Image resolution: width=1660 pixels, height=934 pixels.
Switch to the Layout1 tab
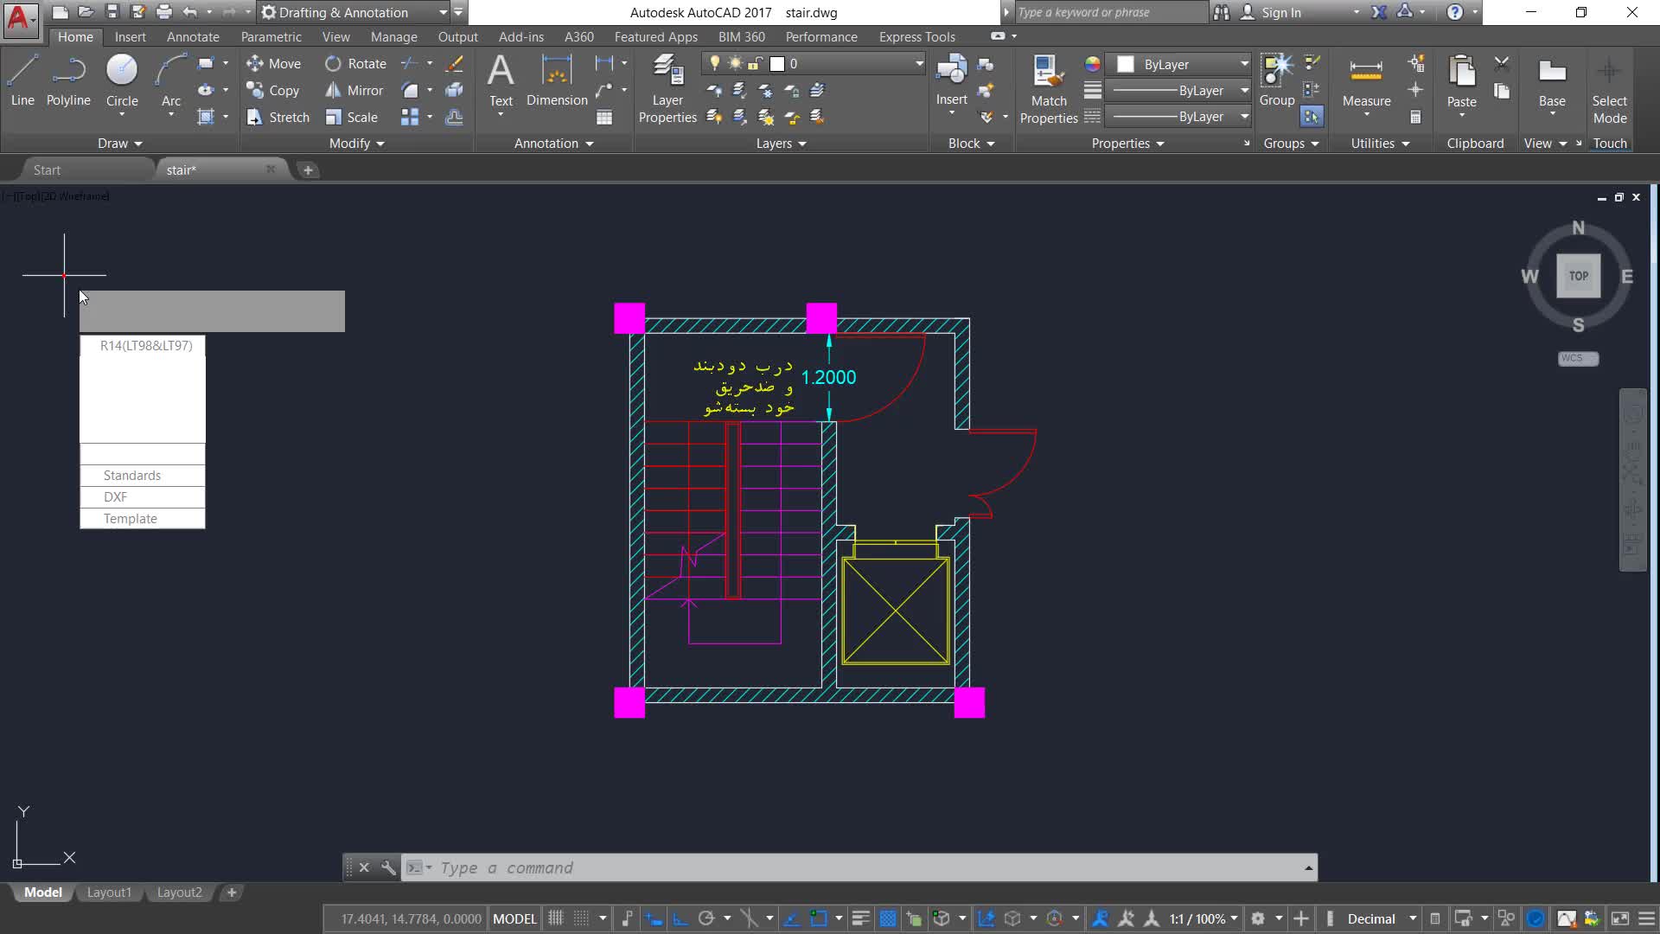point(109,892)
